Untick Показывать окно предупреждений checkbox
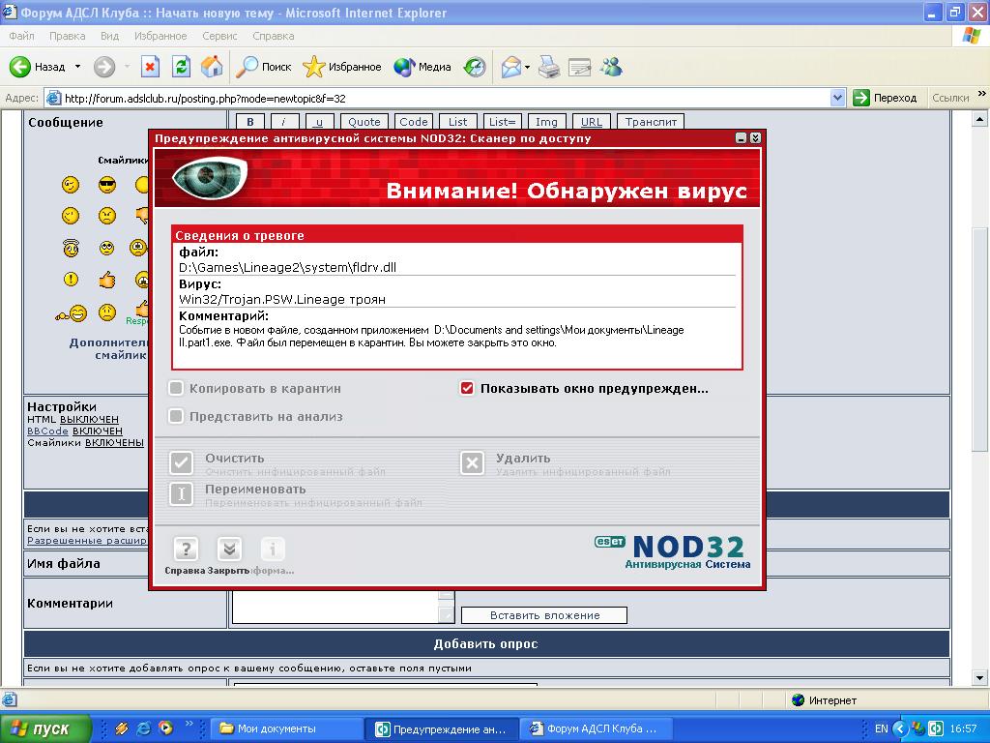The image size is (990, 743). tap(468, 388)
